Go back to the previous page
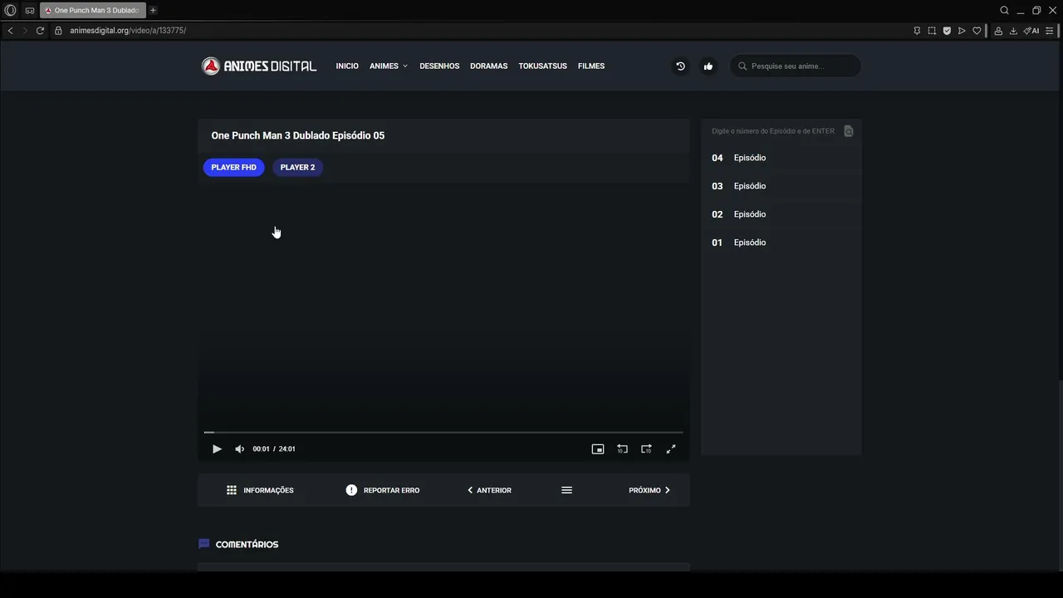The width and height of the screenshot is (1063, 598). point(10,31)
